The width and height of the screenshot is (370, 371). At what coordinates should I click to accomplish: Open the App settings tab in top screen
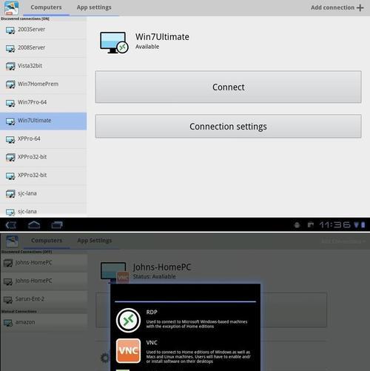(94, 7)
